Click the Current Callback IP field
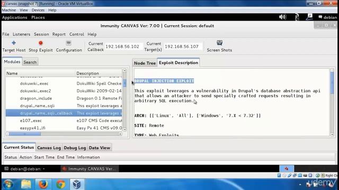339x190 pixels. [x=123, y=46]
